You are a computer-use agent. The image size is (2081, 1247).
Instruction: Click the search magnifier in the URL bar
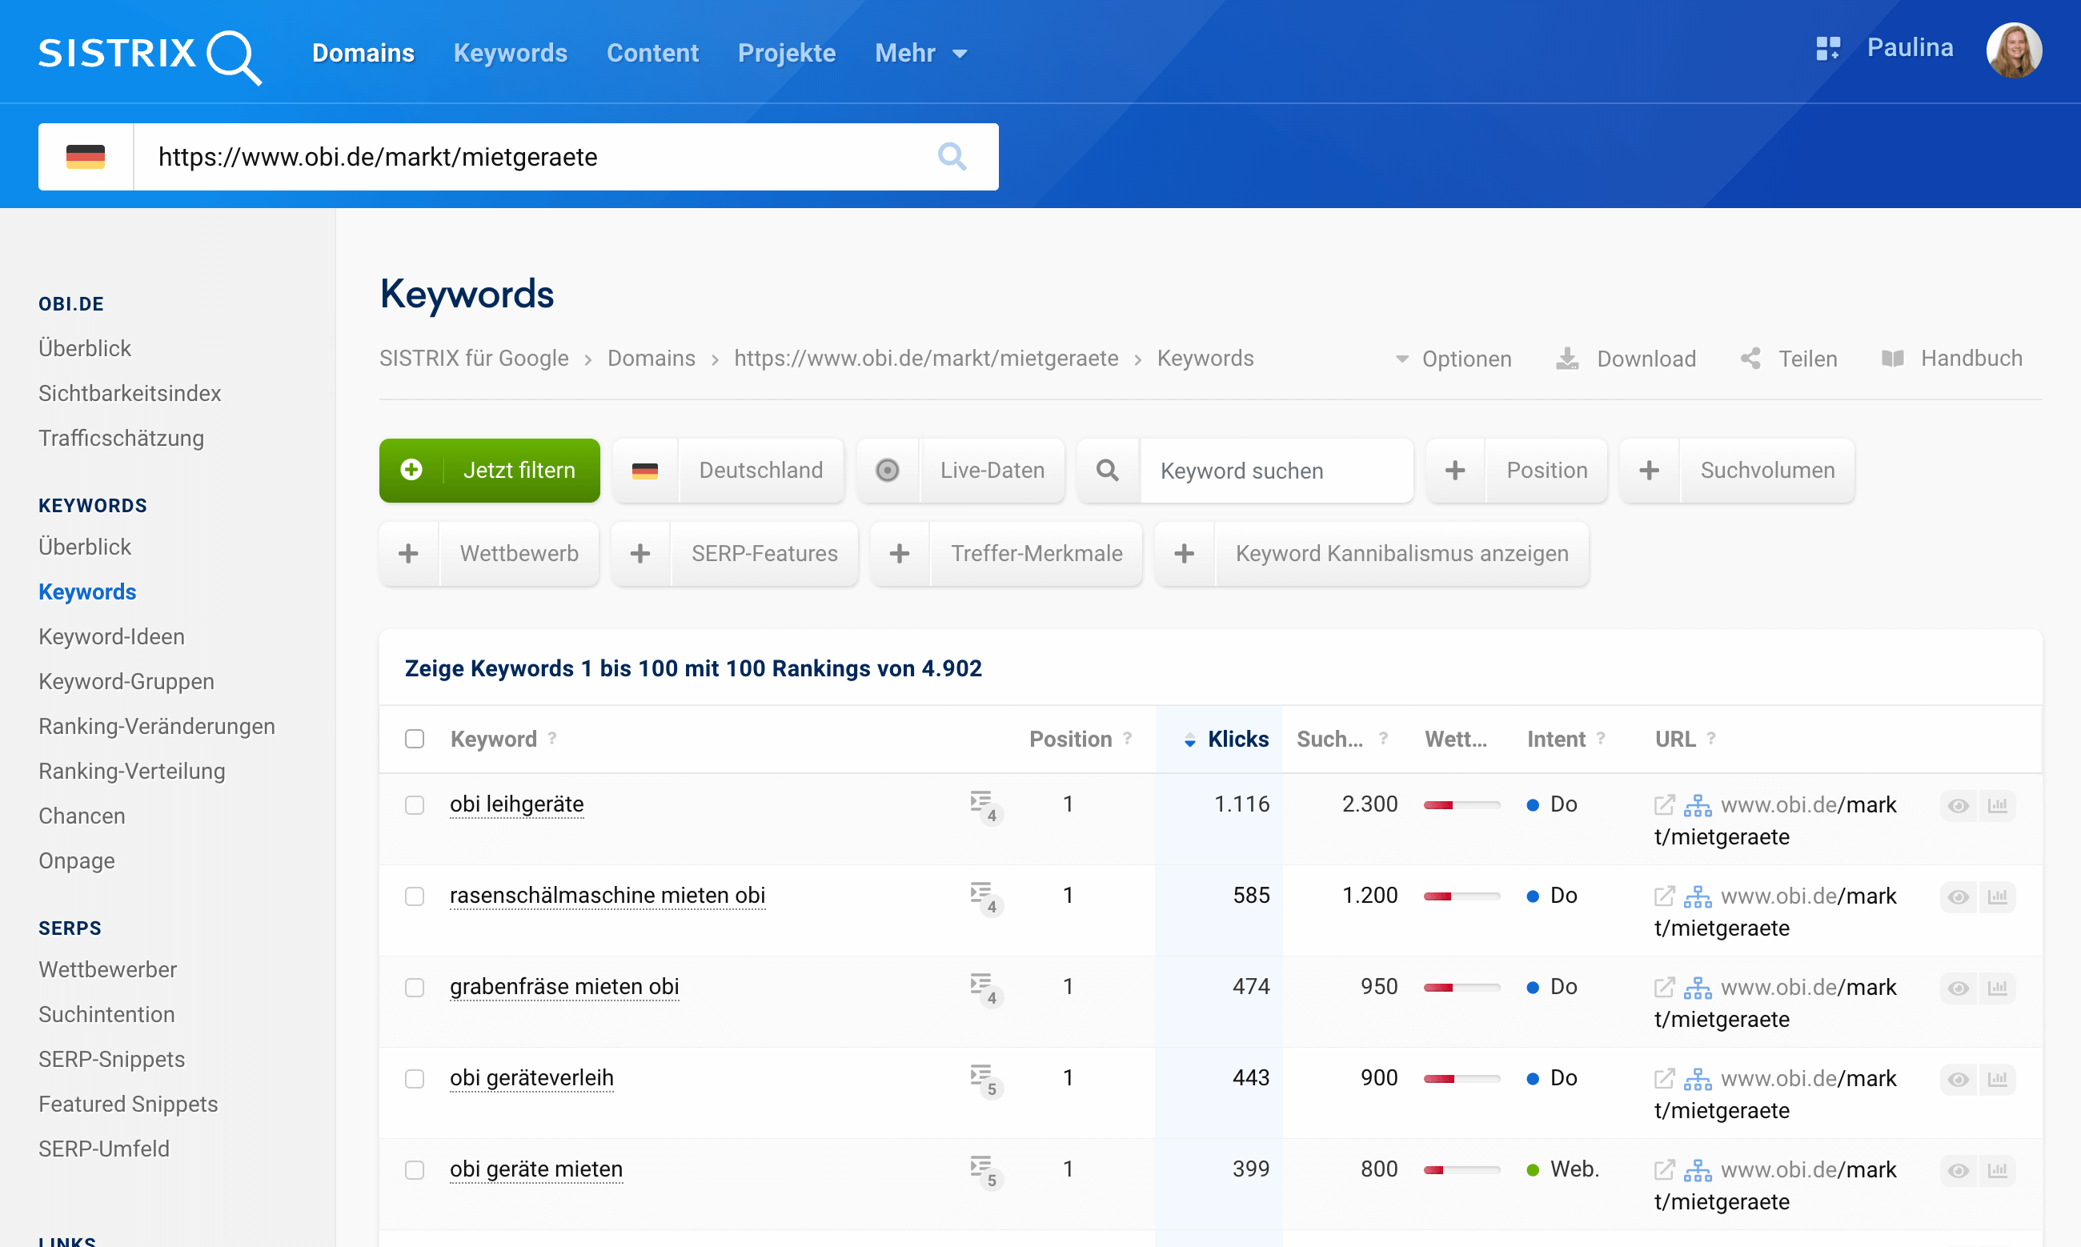click(x=951, y=156)
